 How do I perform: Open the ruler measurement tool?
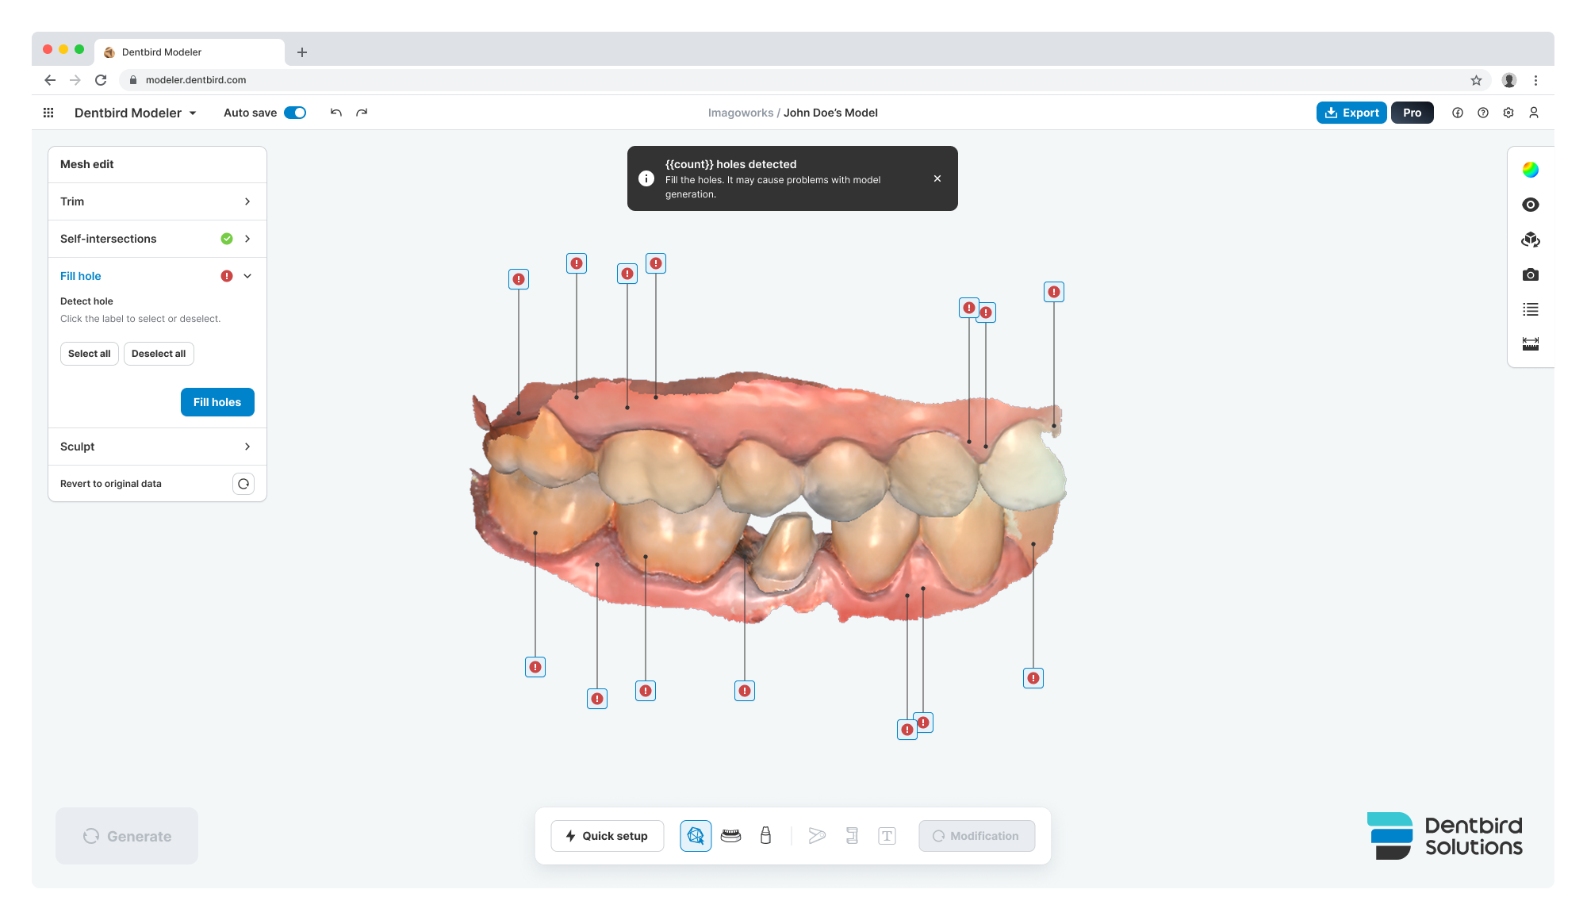pyautogui.click(x=1531, y=344)
